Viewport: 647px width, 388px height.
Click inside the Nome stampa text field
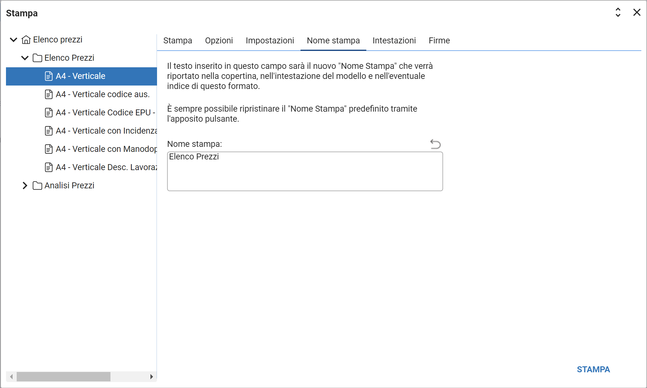tap(305, 171)
